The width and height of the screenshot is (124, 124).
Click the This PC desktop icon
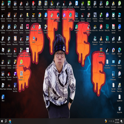34,40
